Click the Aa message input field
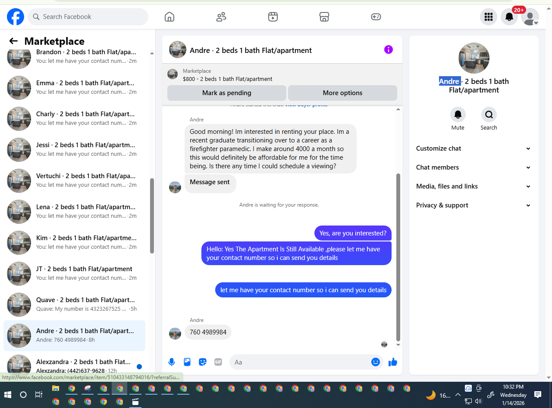 click(x=302, y=362)
